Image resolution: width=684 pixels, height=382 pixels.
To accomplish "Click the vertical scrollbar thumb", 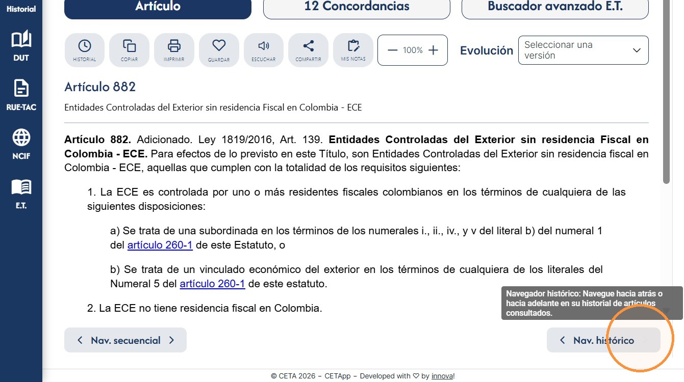I will (x=666, y=92).
